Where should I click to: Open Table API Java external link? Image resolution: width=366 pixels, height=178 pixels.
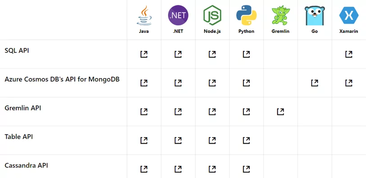coord(144,141)
